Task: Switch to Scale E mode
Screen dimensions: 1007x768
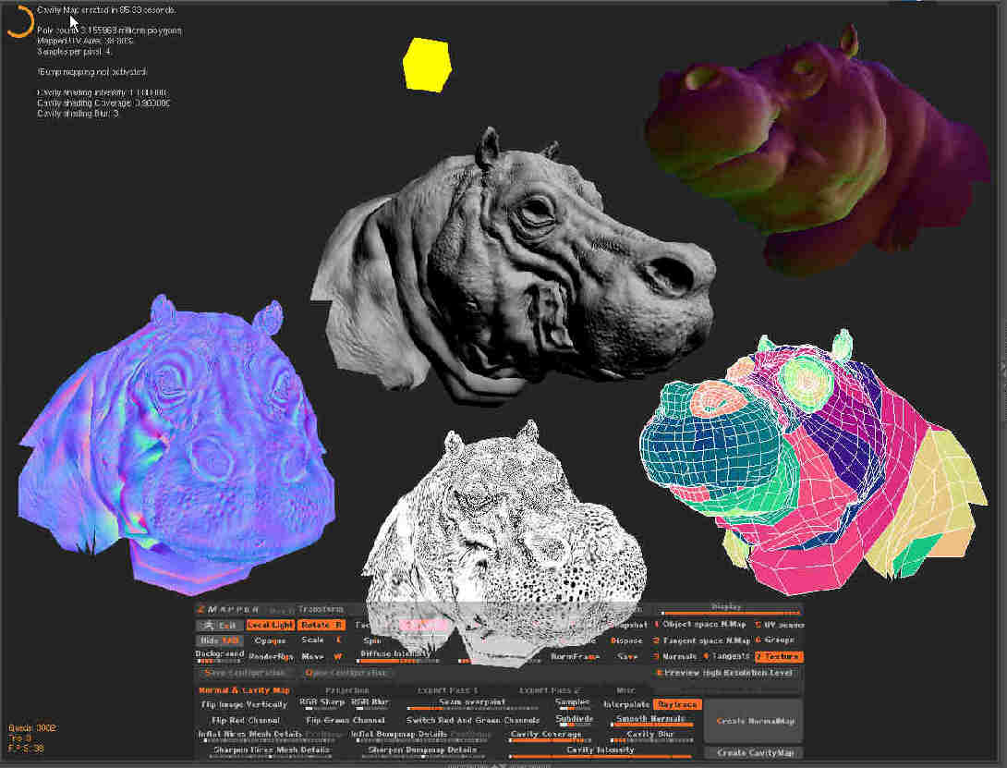Action: point(321,640)
